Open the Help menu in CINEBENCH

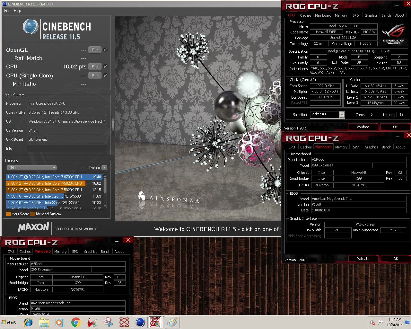(17, 11)
